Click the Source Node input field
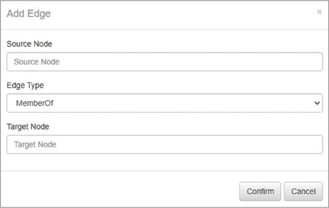This screenshot has width=329, height=208. 164,62
